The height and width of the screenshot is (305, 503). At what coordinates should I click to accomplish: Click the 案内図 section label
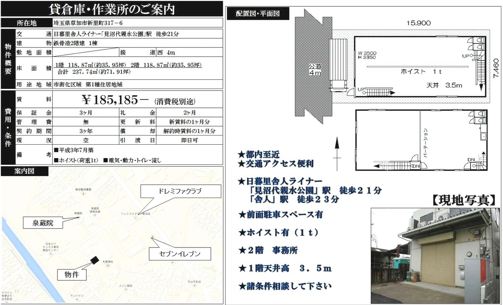(x=25, y=171)
